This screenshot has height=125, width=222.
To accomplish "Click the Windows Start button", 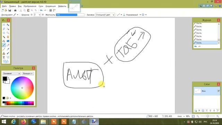I will (4, 122).
